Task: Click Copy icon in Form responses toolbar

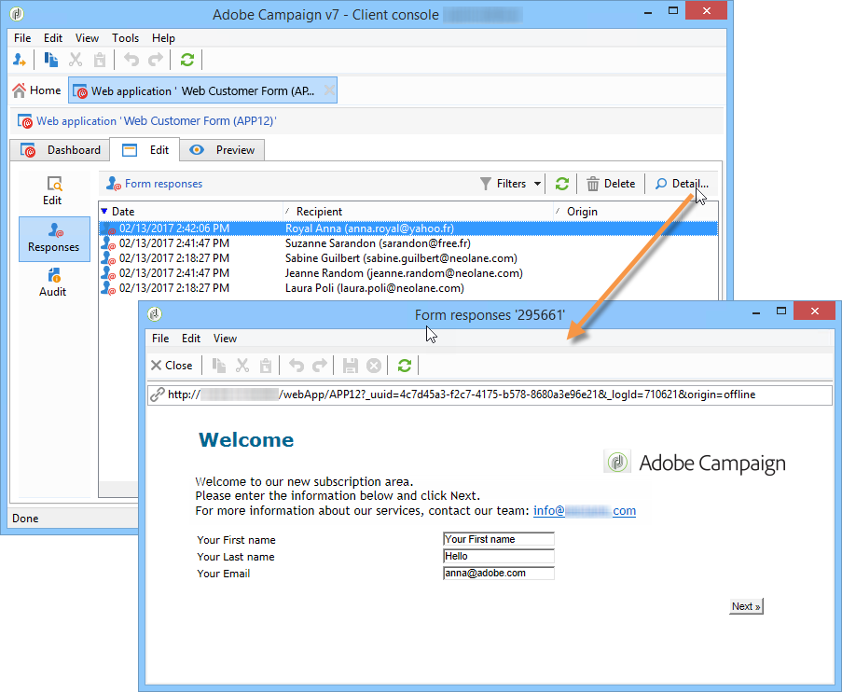Action: pyautogui.click(x=218, y=366)
